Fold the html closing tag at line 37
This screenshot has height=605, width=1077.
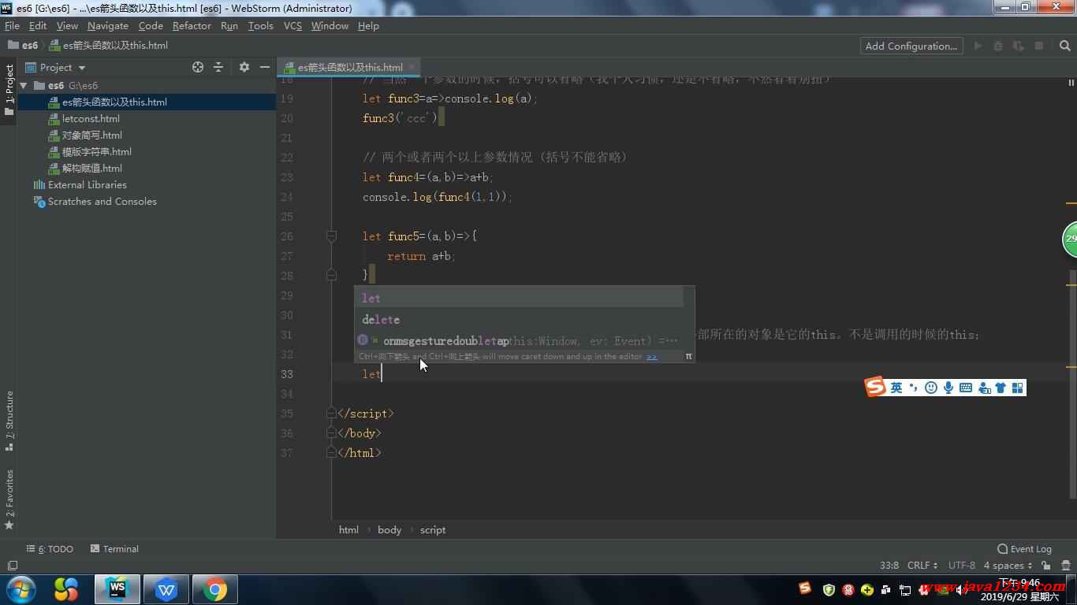click(x=331, y=453)
